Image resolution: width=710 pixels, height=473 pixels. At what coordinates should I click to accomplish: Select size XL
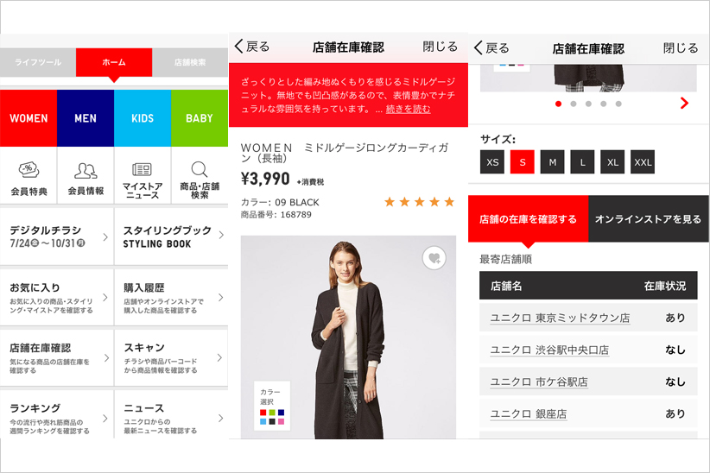tap(612, 162)
